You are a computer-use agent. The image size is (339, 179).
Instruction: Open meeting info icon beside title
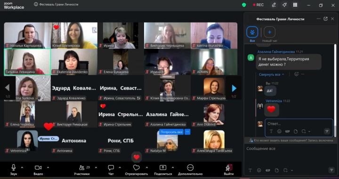click(36, 4)
